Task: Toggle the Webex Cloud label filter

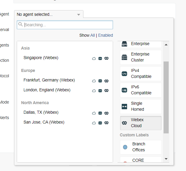Action: [x=141, y=123]
